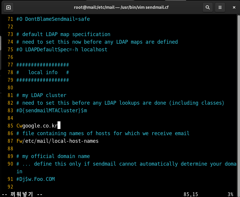Click the '3%' file position indicator

pyautogui.click(x=230, y=194)
